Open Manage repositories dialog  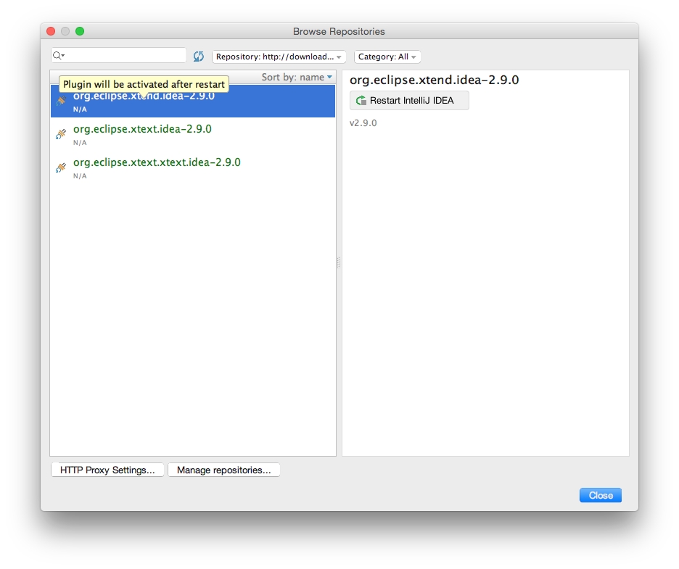pos(223,470)
